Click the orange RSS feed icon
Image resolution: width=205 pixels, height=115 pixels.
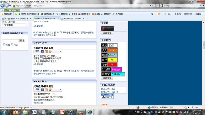(x=104, y=104)
